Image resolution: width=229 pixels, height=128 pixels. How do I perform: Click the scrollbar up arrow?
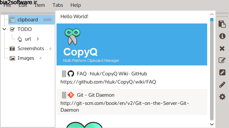coord(212,14)
